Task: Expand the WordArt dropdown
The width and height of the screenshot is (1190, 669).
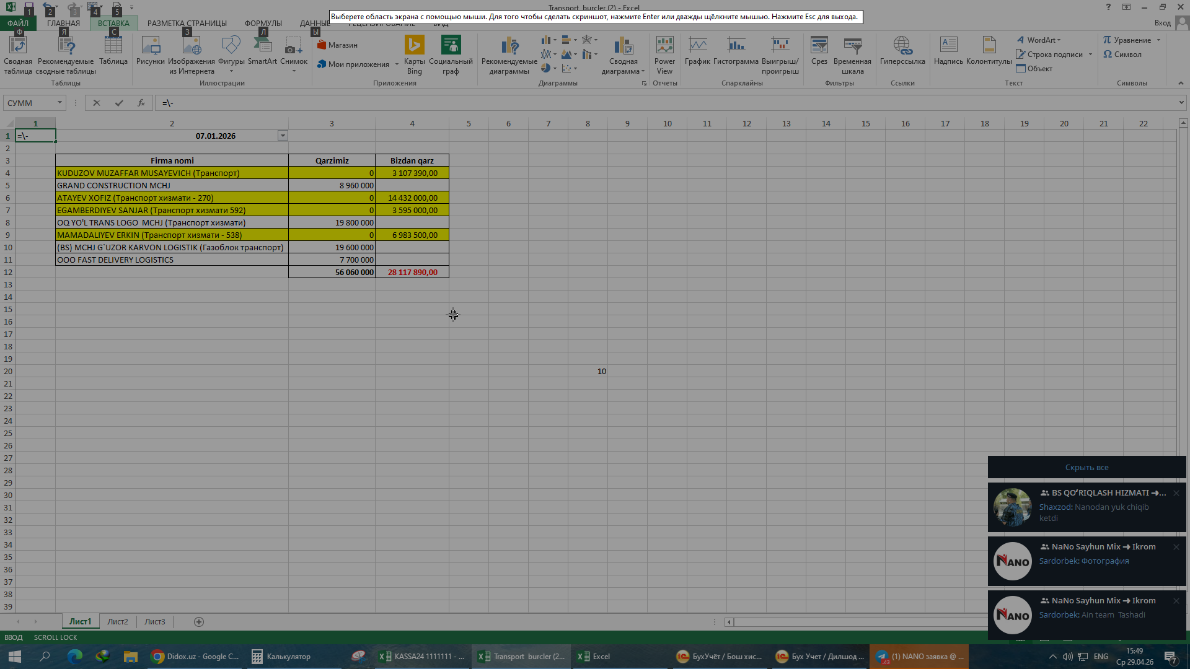Action: click(1059, 40)
